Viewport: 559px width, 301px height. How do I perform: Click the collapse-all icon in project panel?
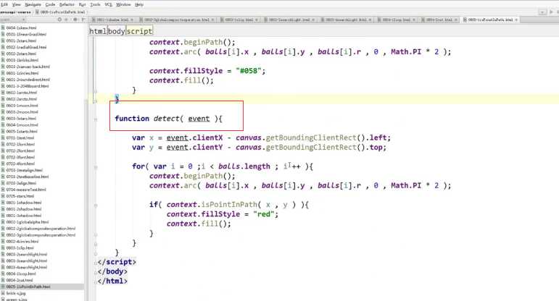click(x=66, y=20)
